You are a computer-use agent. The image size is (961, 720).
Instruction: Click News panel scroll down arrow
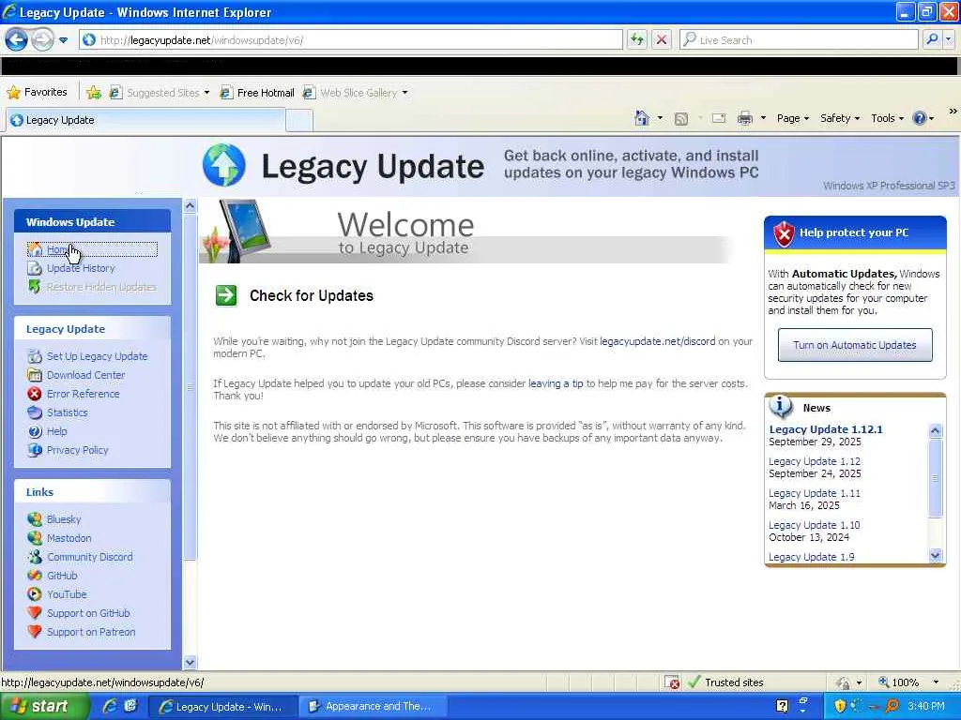coord(936,555)
